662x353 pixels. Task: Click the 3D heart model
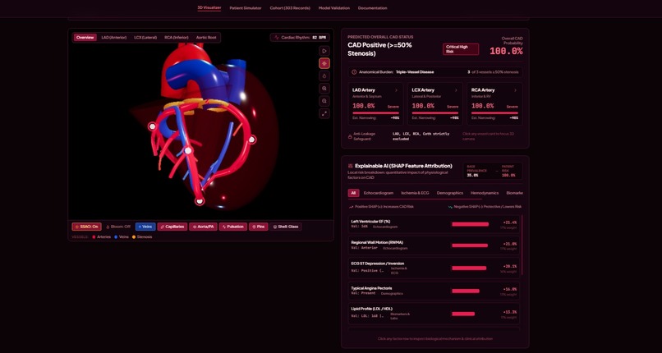click(203, 126)
